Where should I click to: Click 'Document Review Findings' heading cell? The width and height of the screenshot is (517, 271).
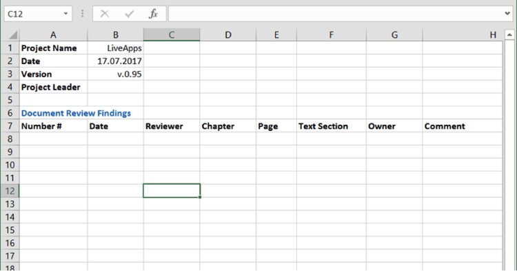pyautogui.click(x=76, y=113)
